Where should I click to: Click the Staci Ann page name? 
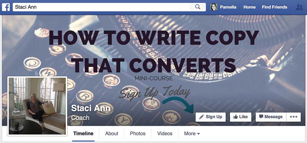click(x=91, y=108)
